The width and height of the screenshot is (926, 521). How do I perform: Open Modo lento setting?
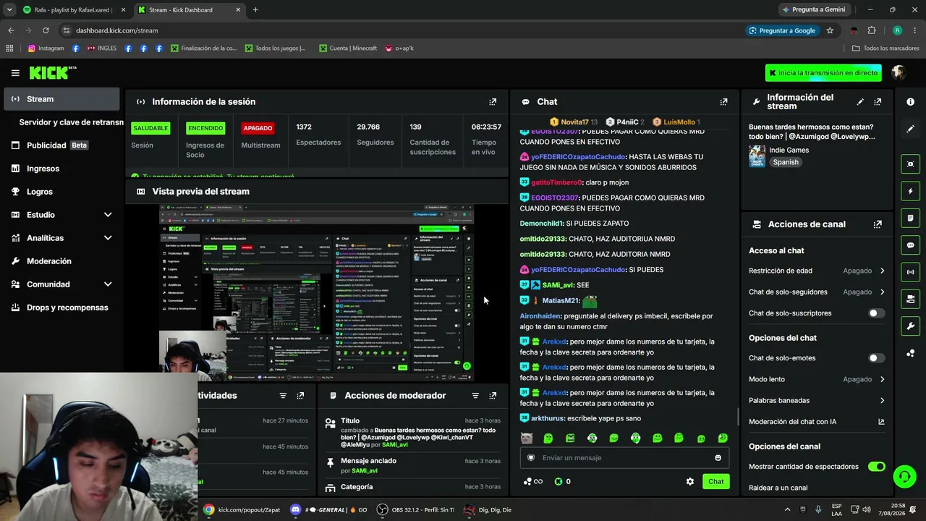tap(817, 379)
